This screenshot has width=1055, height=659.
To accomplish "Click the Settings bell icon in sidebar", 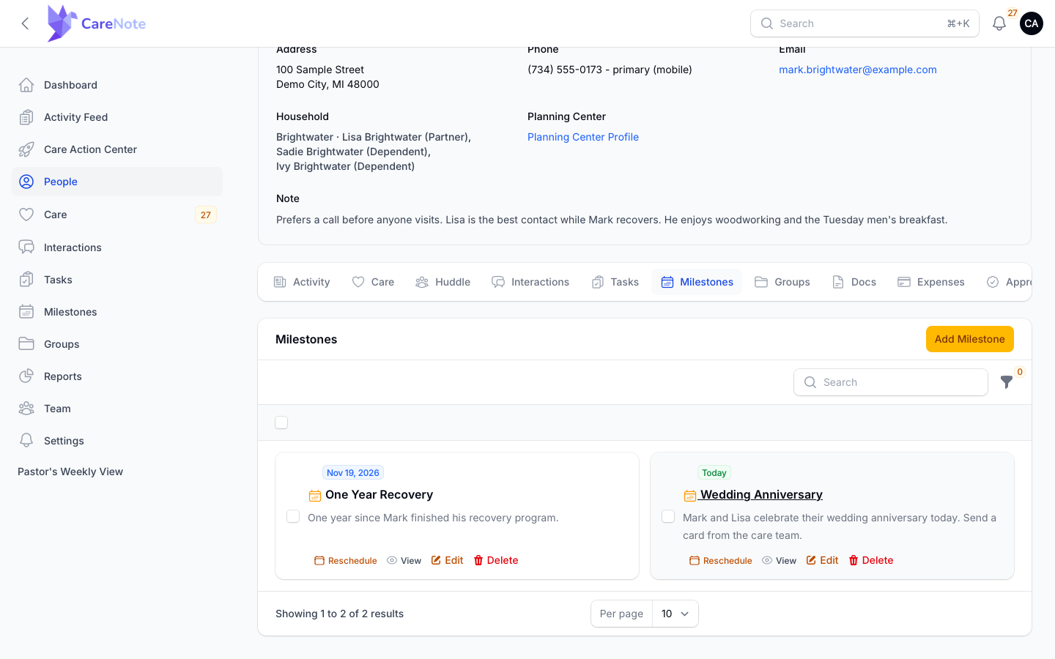I will tap(26, 441).
